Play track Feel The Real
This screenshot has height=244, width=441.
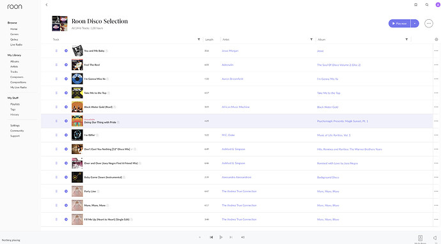point(66,65)
